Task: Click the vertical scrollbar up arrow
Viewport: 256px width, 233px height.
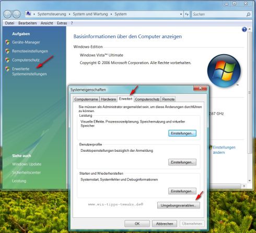Action: 250,29
